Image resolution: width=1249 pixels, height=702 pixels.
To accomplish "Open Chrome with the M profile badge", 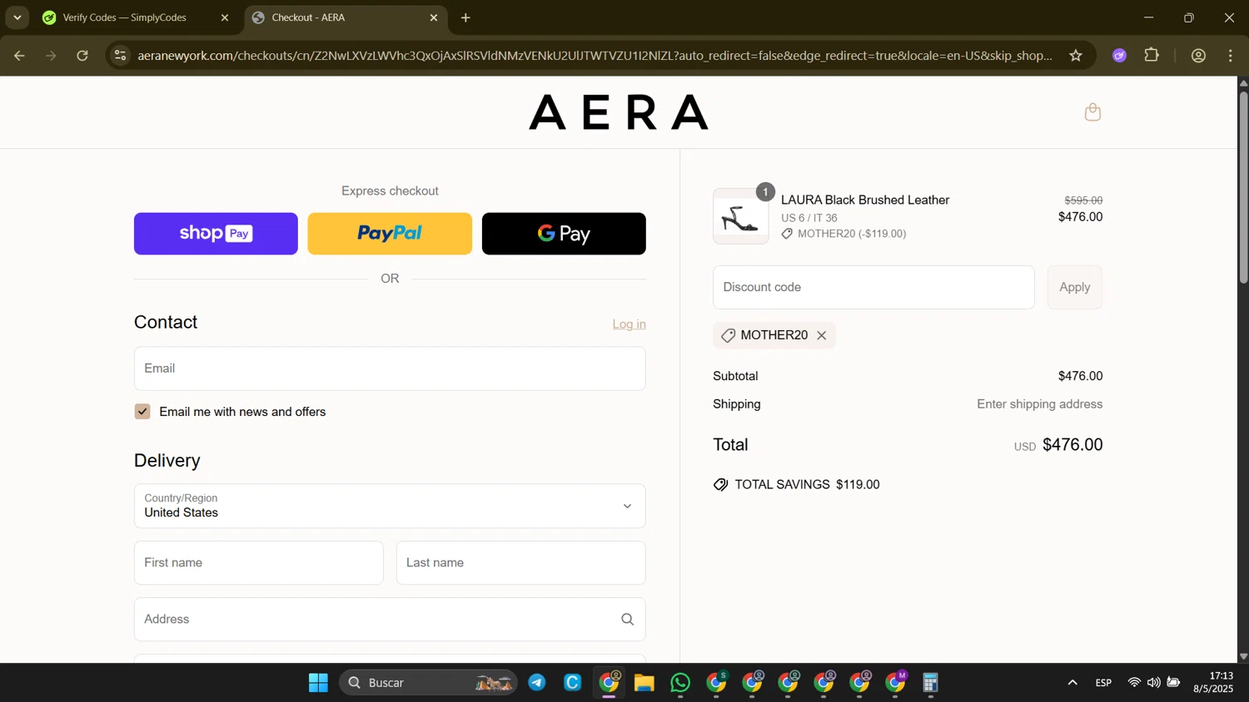I will coord(896,683).
